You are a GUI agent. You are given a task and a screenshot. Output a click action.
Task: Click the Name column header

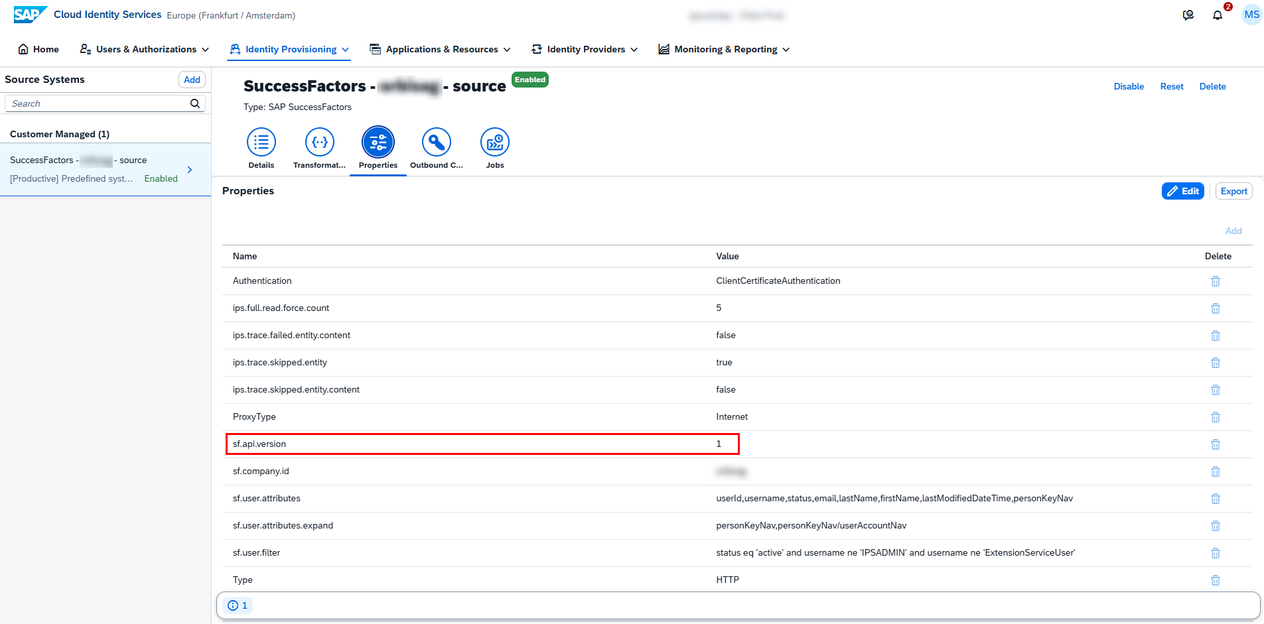(245, 256)
